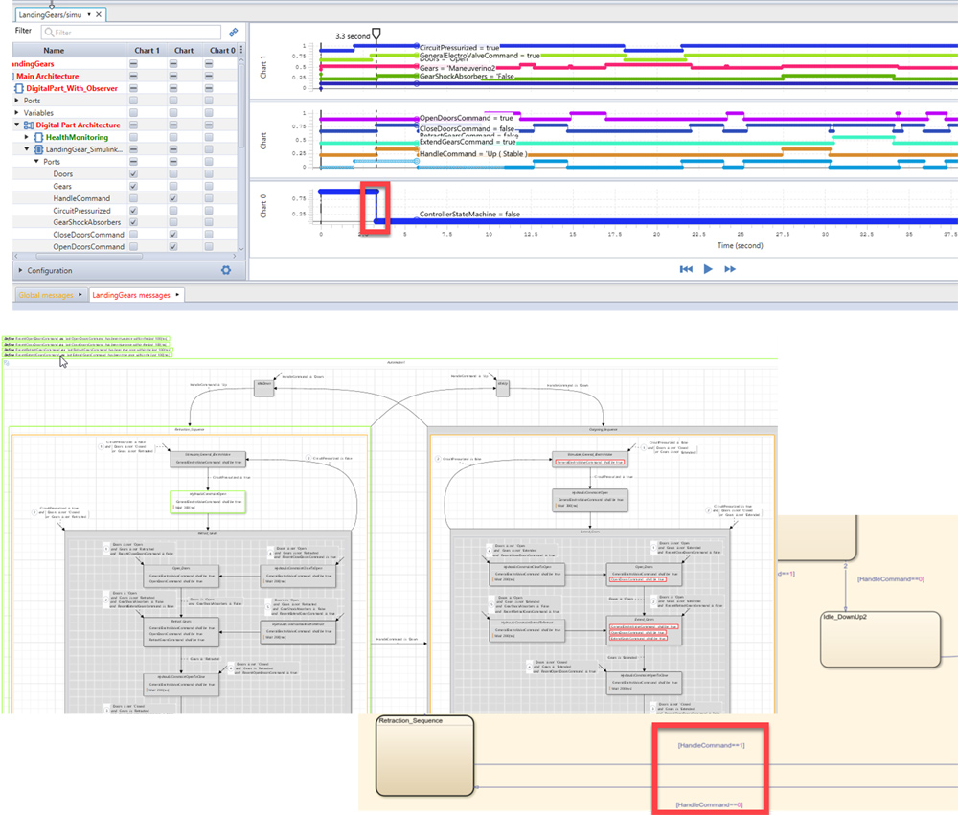Screen dimensions: 958x815
Task: Click inside the Filter search field
Action: (130, 32)
